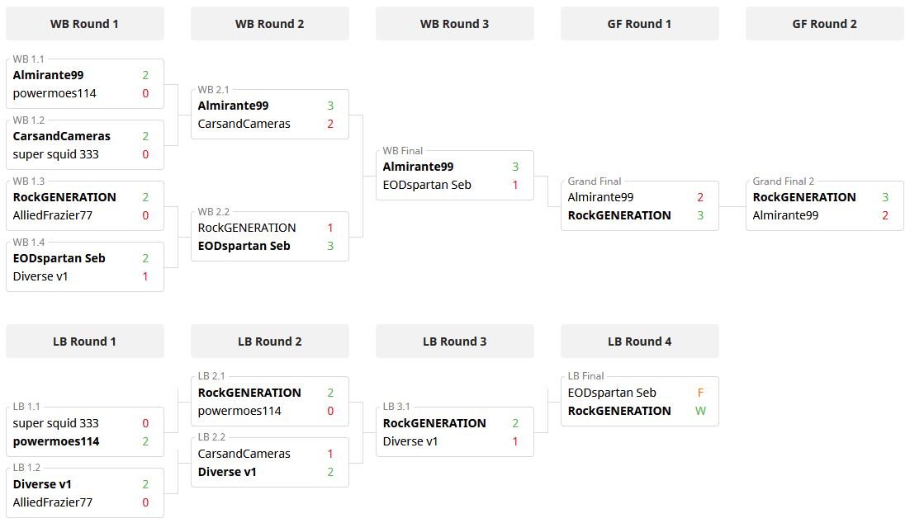Screen dimensions: 910x523
Task: Open Diverse v1 in match WB 1.4
Action: pos(40,276)
